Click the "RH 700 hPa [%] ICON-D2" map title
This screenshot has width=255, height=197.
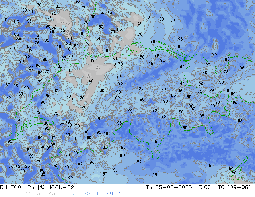click(x=37, y=187)
